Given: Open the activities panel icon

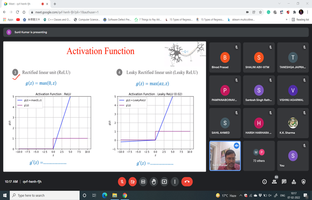Looking at the screenshot, I should coord(294,182).
